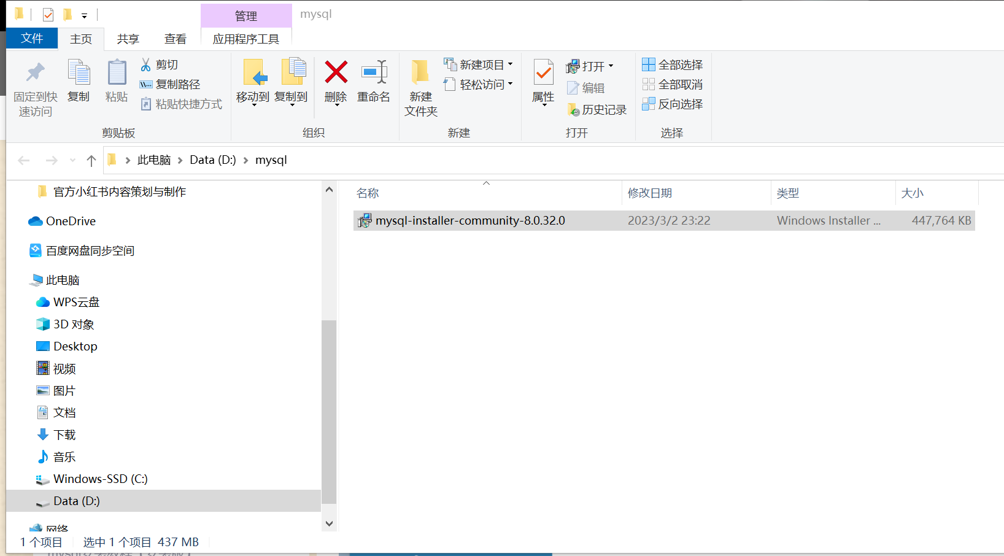Click the mysql-installer file icon
Image resolution: width=1004 pixels, height=556 pixels.
coord(365,220)
